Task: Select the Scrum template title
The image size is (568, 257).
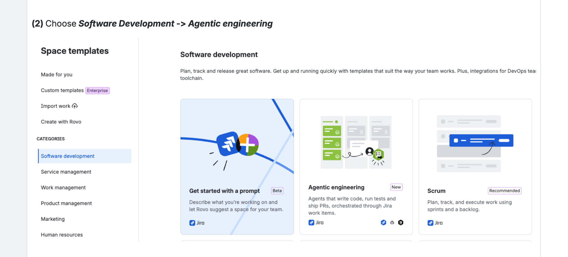Action: click(436, 191)
